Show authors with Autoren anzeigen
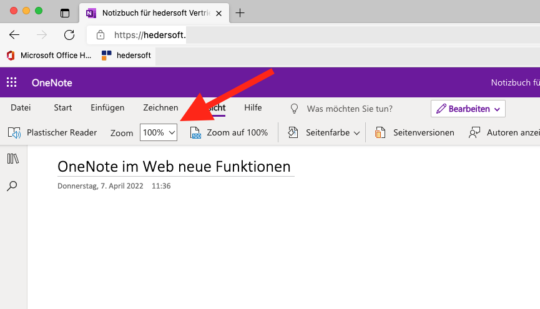540x309 pixels. (x=504, y=132)
